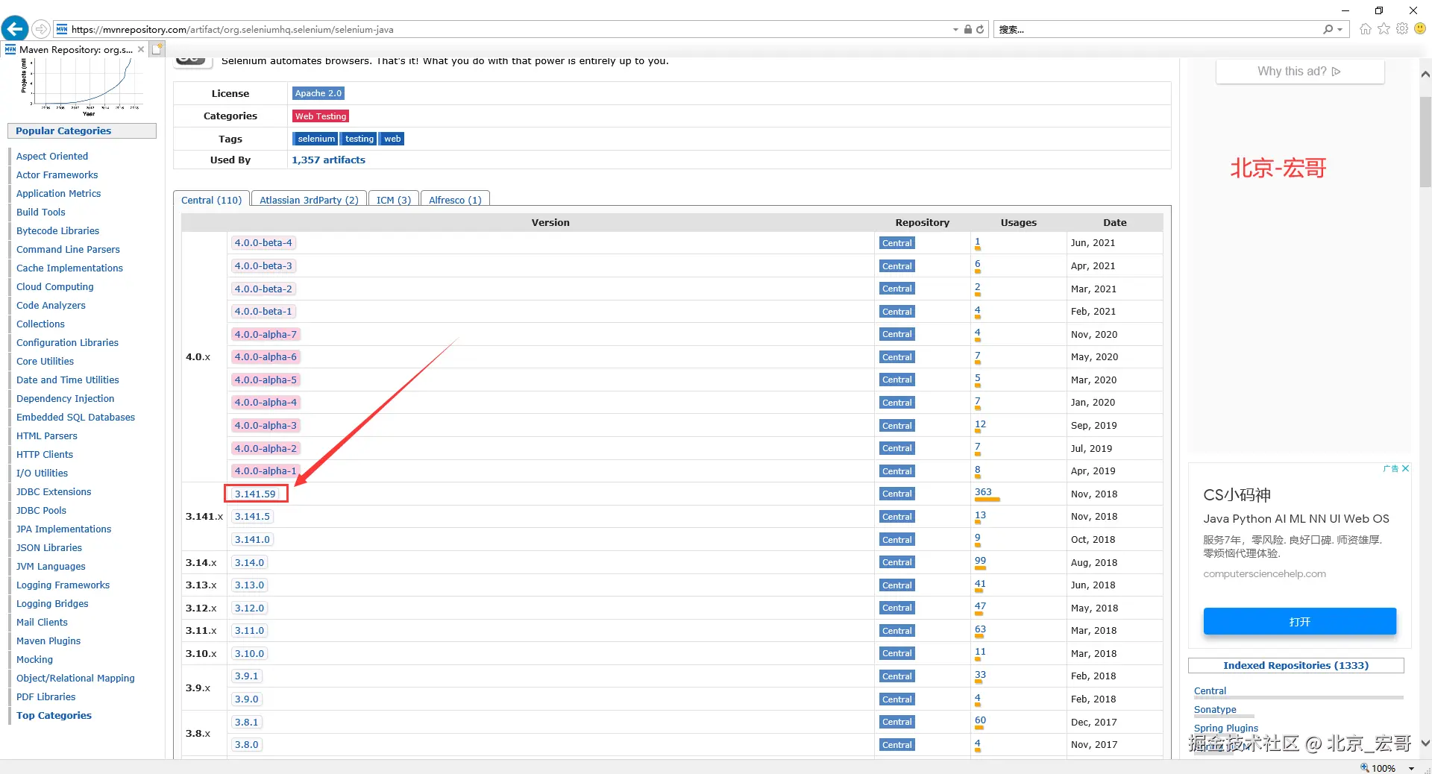Click inside the 搜索 search box
The image size is (1432, 774).
[x=1158, y=30]
